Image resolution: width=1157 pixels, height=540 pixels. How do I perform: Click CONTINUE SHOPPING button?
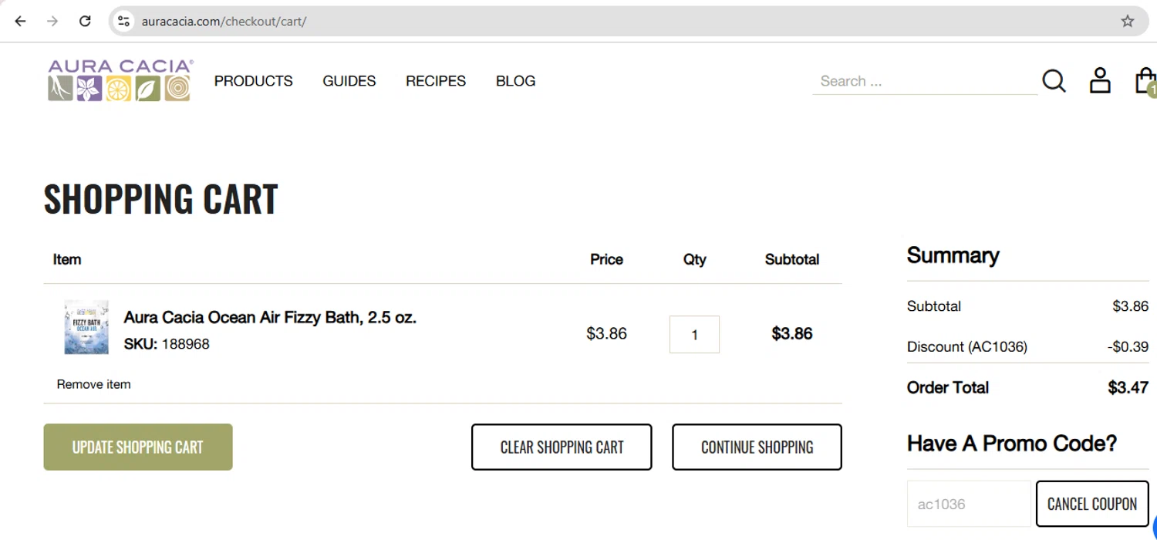(x=757, y=447)
